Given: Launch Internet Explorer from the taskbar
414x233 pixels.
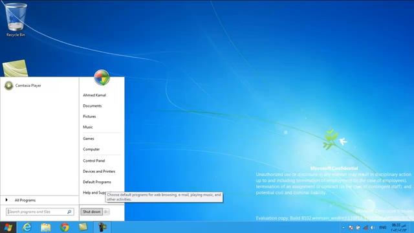Looking at the screenshot, I should [27, 227].
